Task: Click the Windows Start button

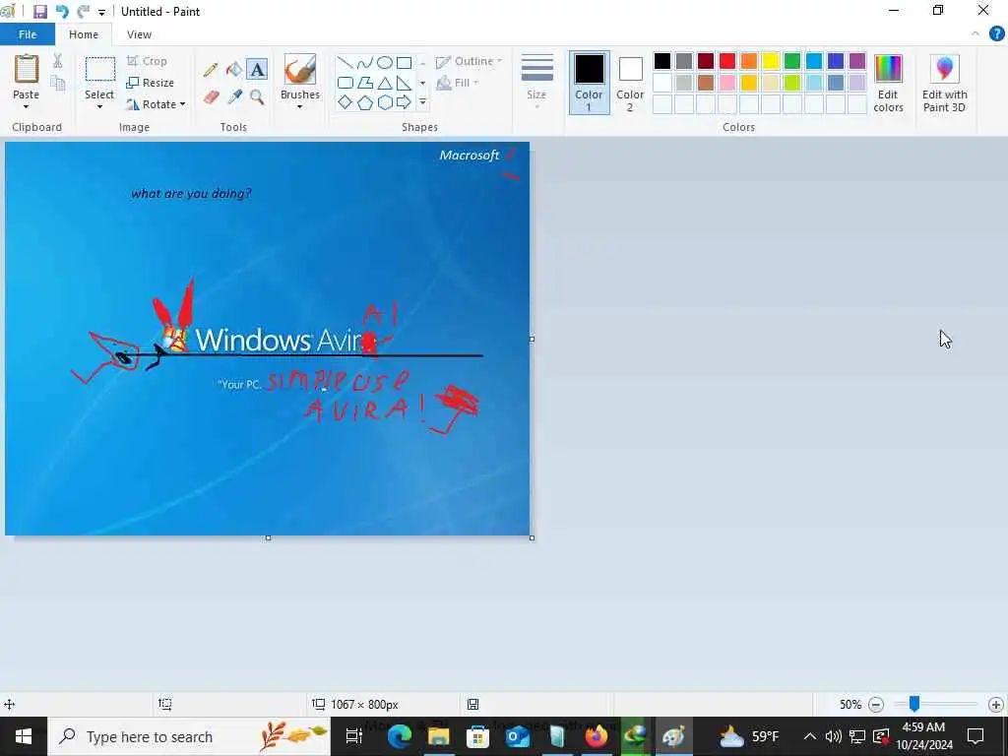Action: coord(24,736)
